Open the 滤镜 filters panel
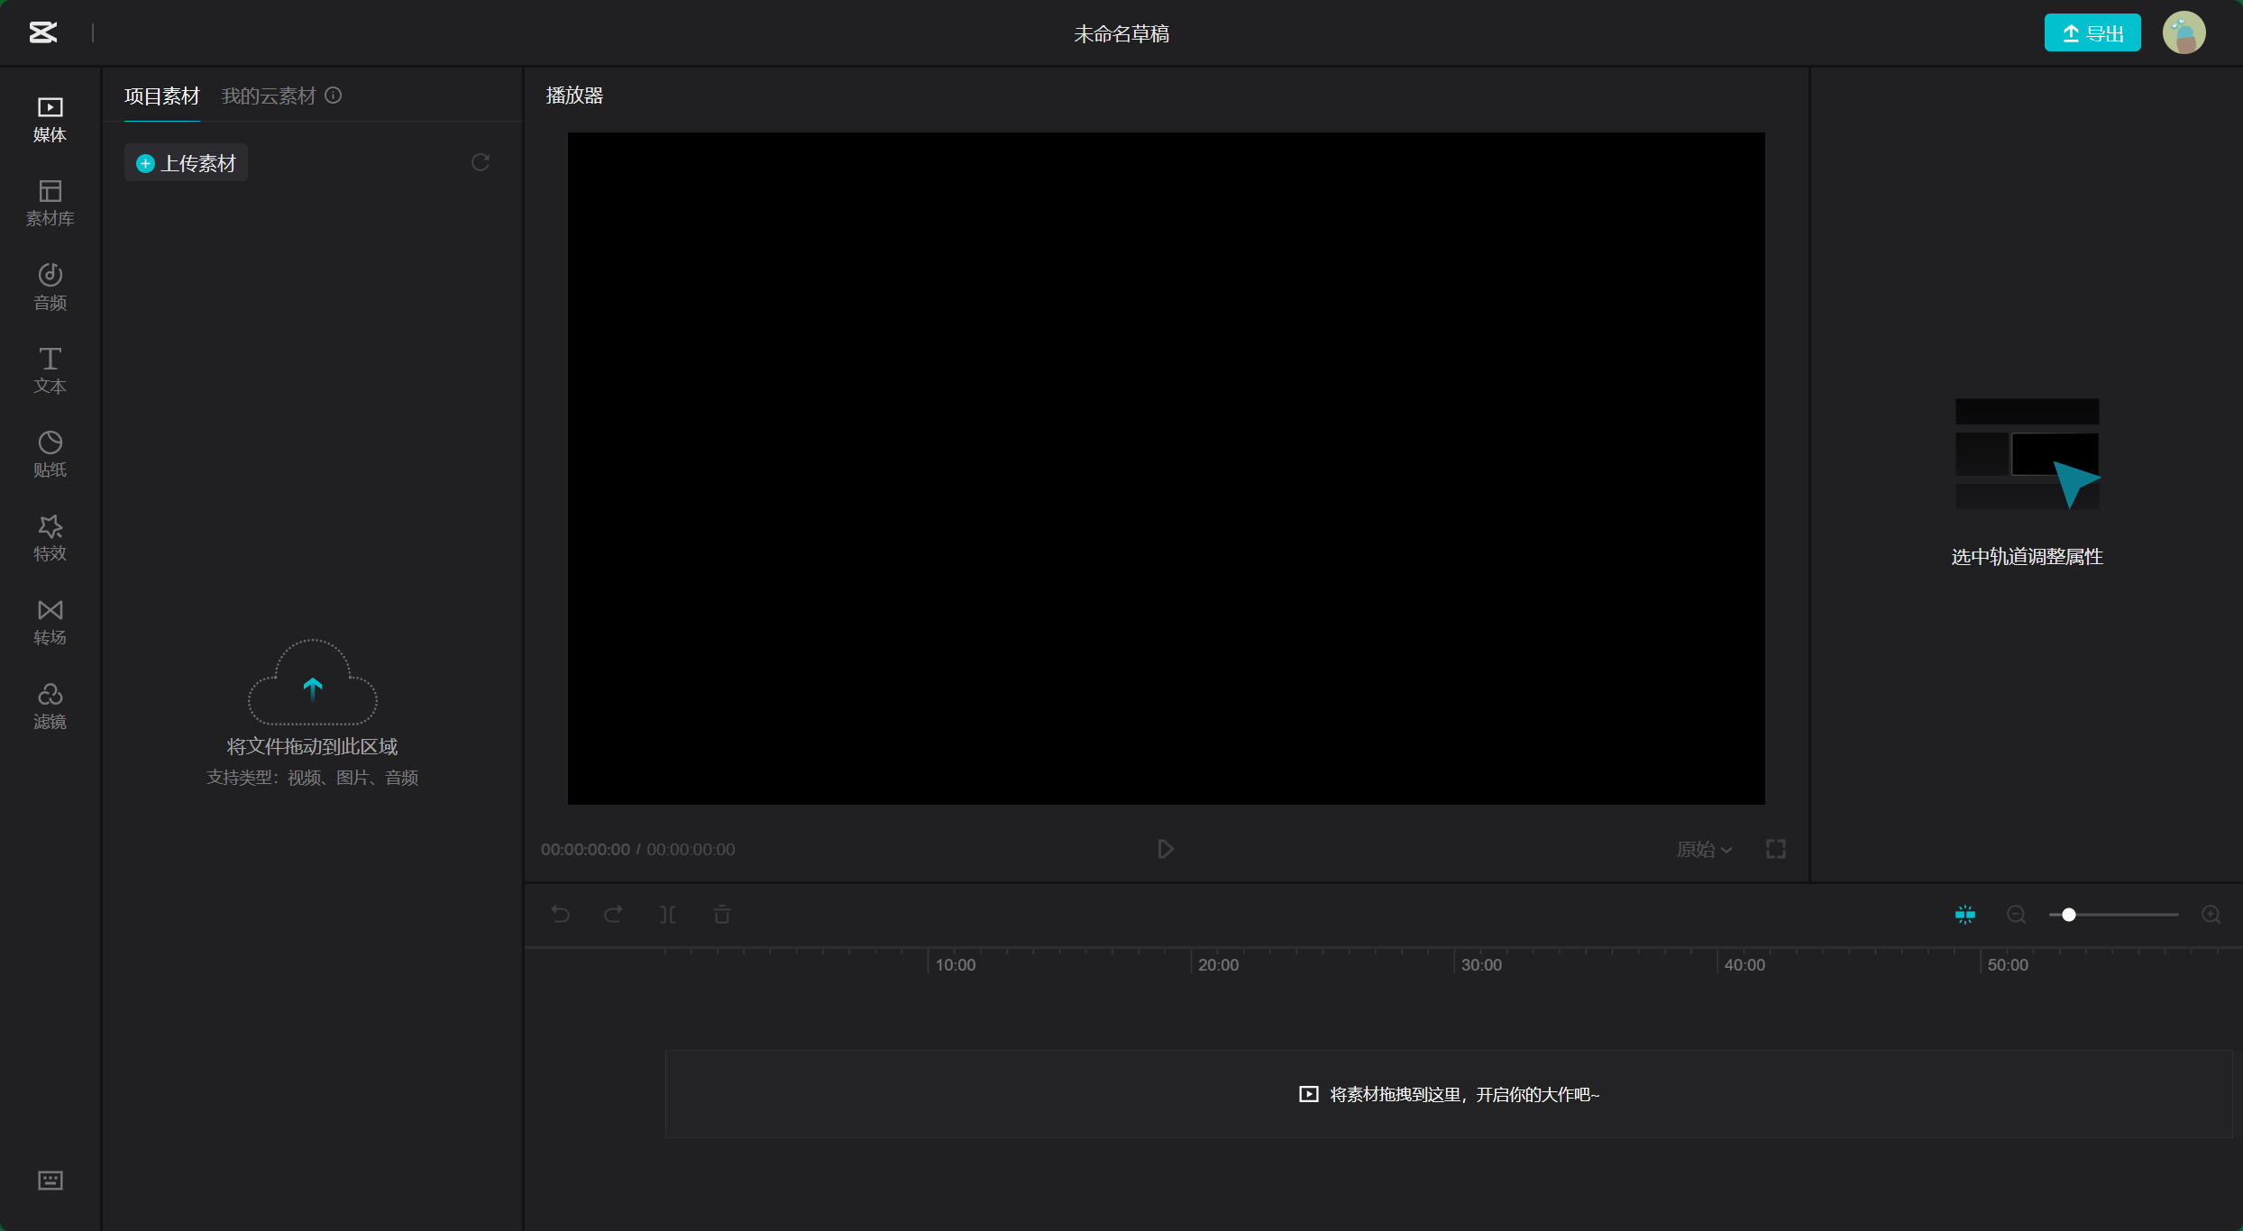 point(50,706)
